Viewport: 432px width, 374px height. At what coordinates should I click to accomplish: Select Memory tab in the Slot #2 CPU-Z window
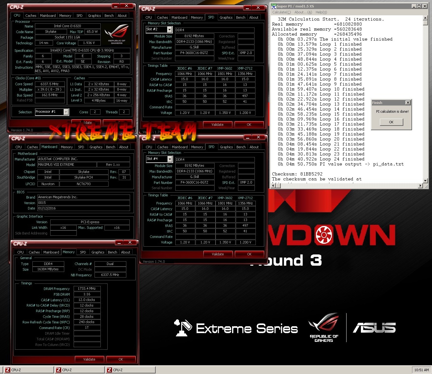point(197,17)
